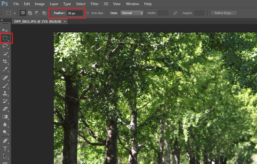Viewport: 257px width, 164px height.
Task: Click the Add to selection icon
Action: 30,13
